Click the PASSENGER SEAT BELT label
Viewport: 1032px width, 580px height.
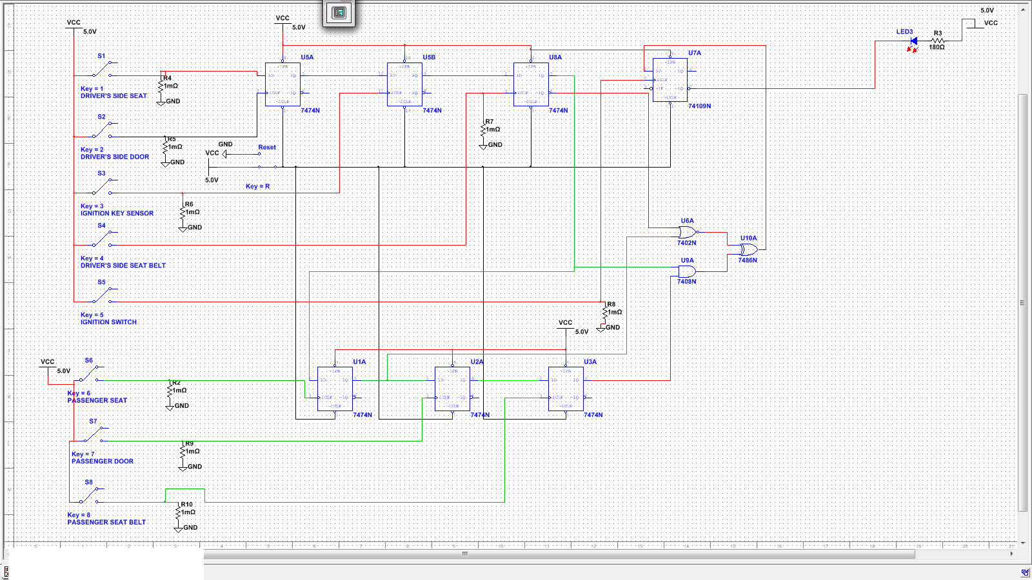(x=106, y=523)
